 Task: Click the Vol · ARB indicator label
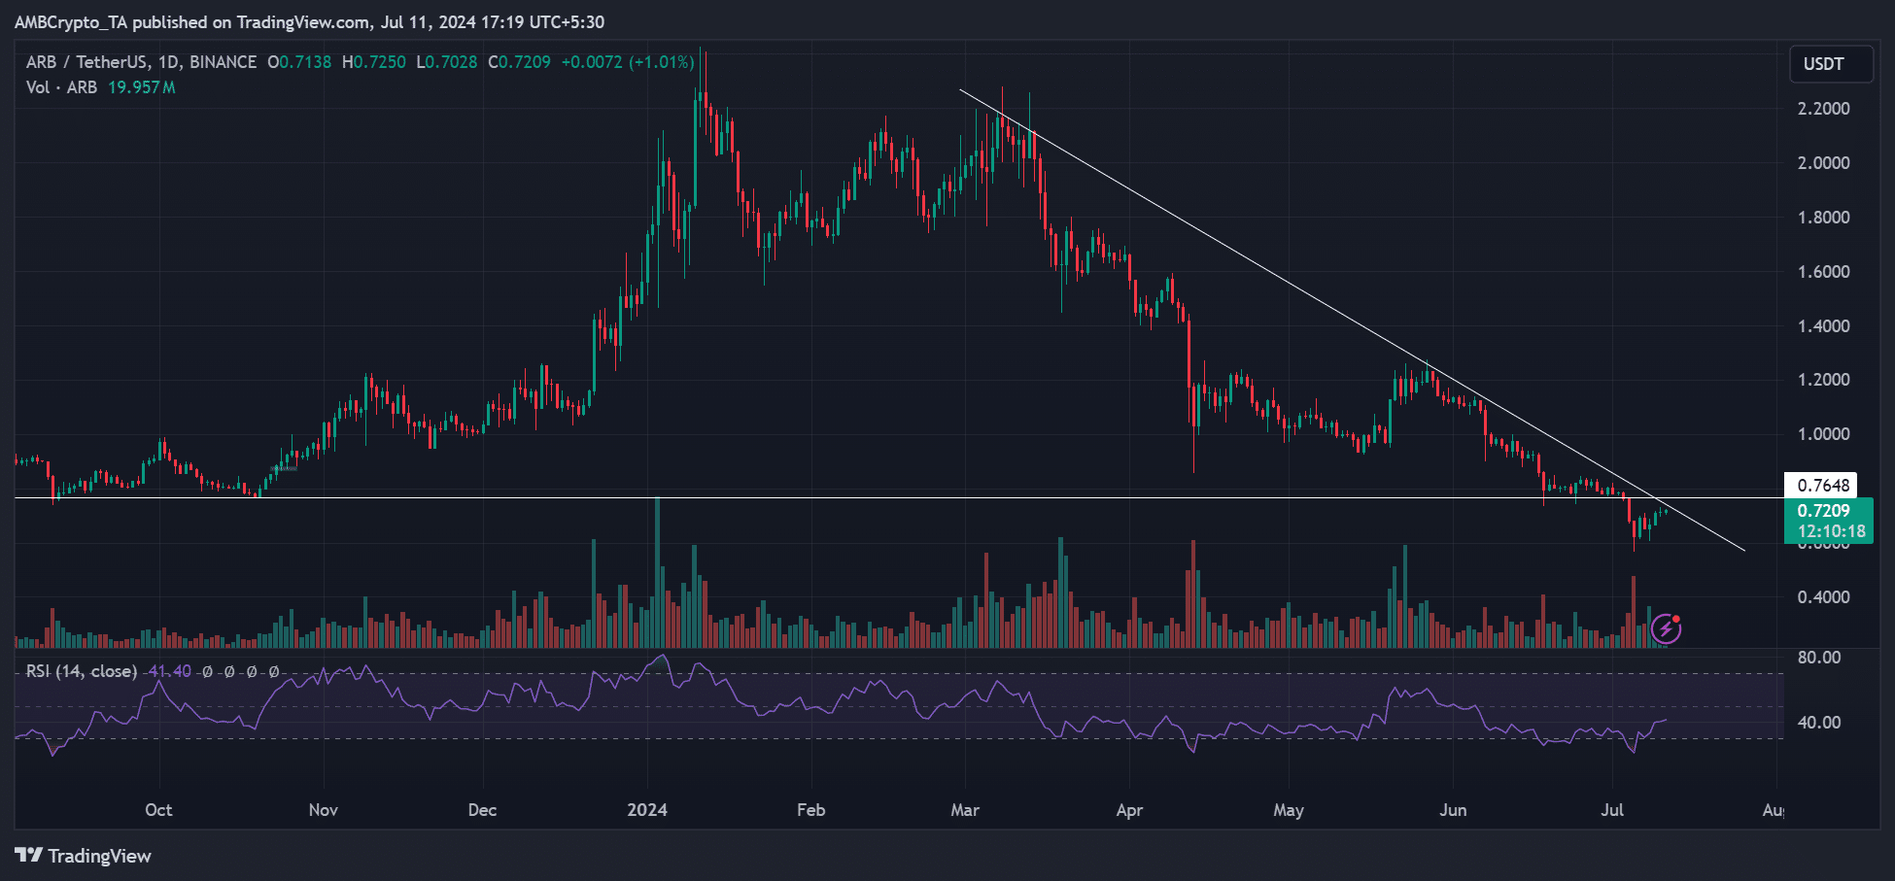(x=61, y=87)
